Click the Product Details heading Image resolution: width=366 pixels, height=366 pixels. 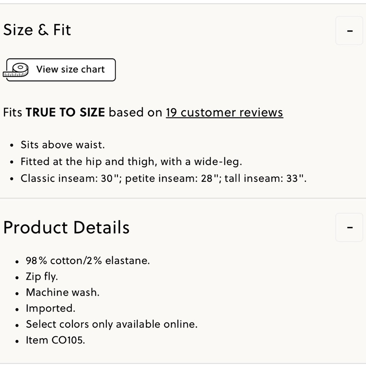66,227
